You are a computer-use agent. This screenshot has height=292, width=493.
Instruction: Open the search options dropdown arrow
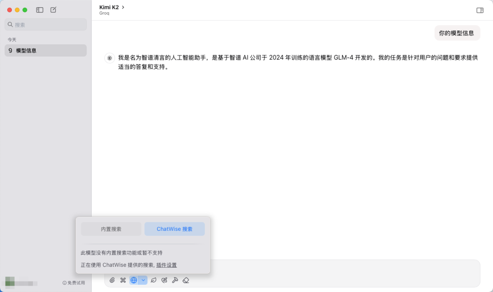(143, 280)
